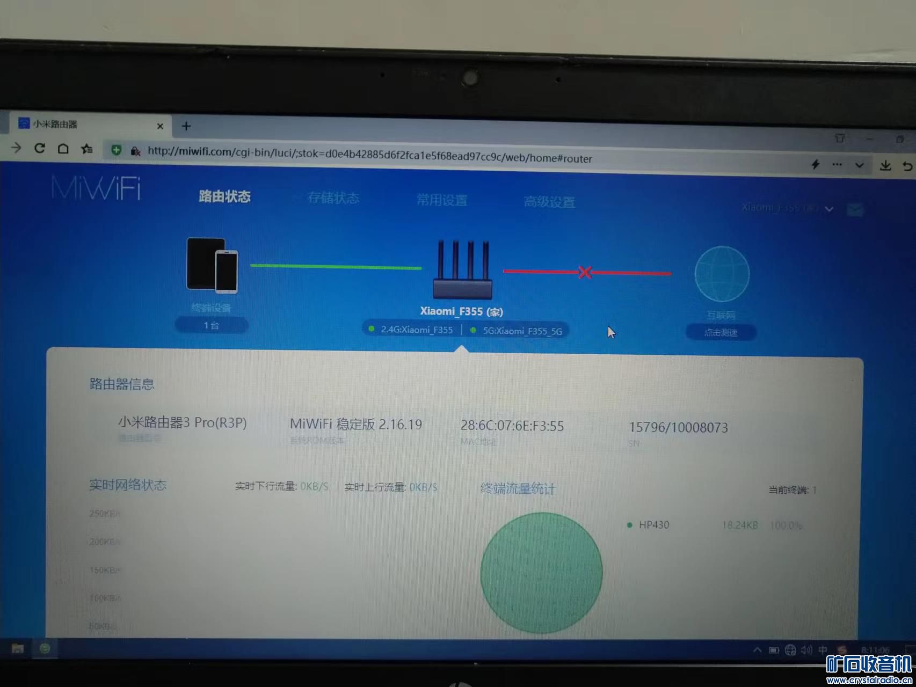Screen dimensions: 916x687
Task: Click the green security shield icon
Action: pos(116,150)
